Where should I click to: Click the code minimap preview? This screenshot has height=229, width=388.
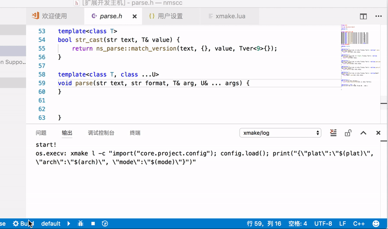point(359,58)
